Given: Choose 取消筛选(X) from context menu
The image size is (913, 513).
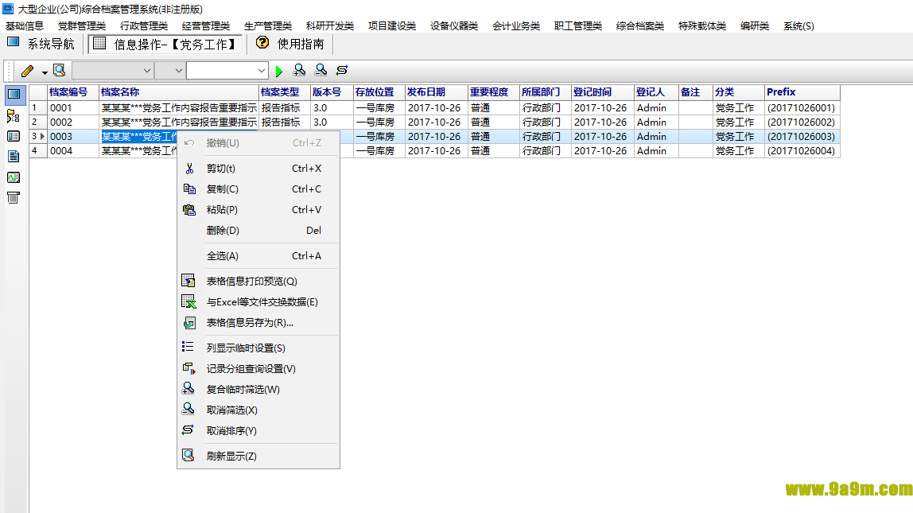Looking at the screenshot, I should coord(258,410).
